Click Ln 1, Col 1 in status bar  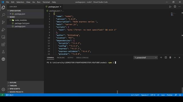[135, 95]
